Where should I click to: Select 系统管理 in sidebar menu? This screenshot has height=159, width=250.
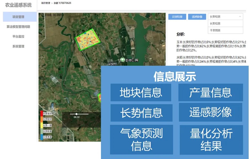tap(18, 46)
